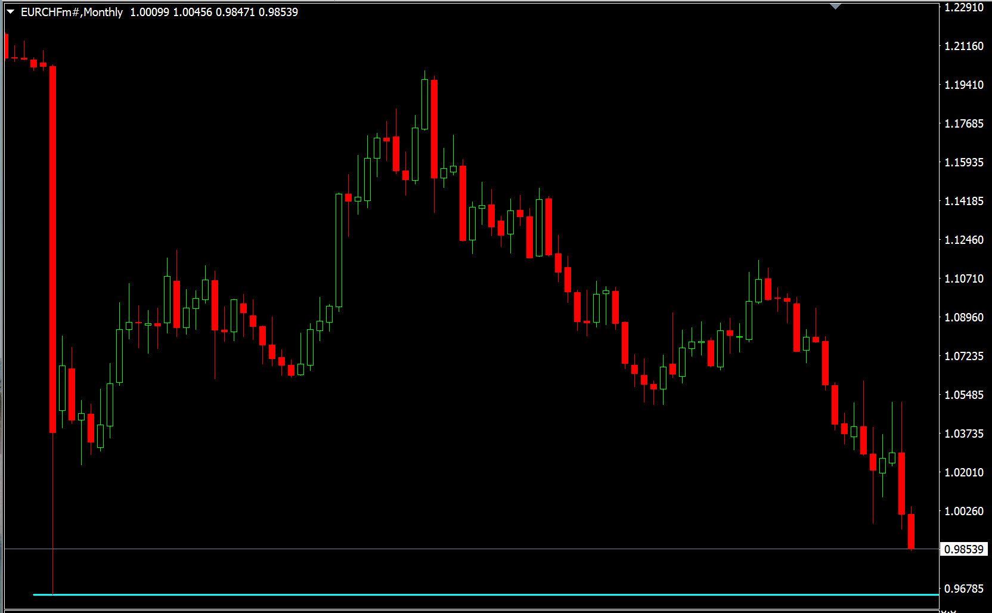The height and width of the screenshot is (613, 992).
Task: Click the 1.07235 price scale value
Action: [963, 356]
